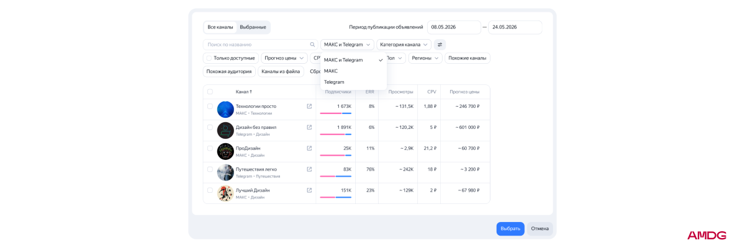745x248 pixels.
Task: Click the filter settings sliders icon
Action: tap(440, 45)
